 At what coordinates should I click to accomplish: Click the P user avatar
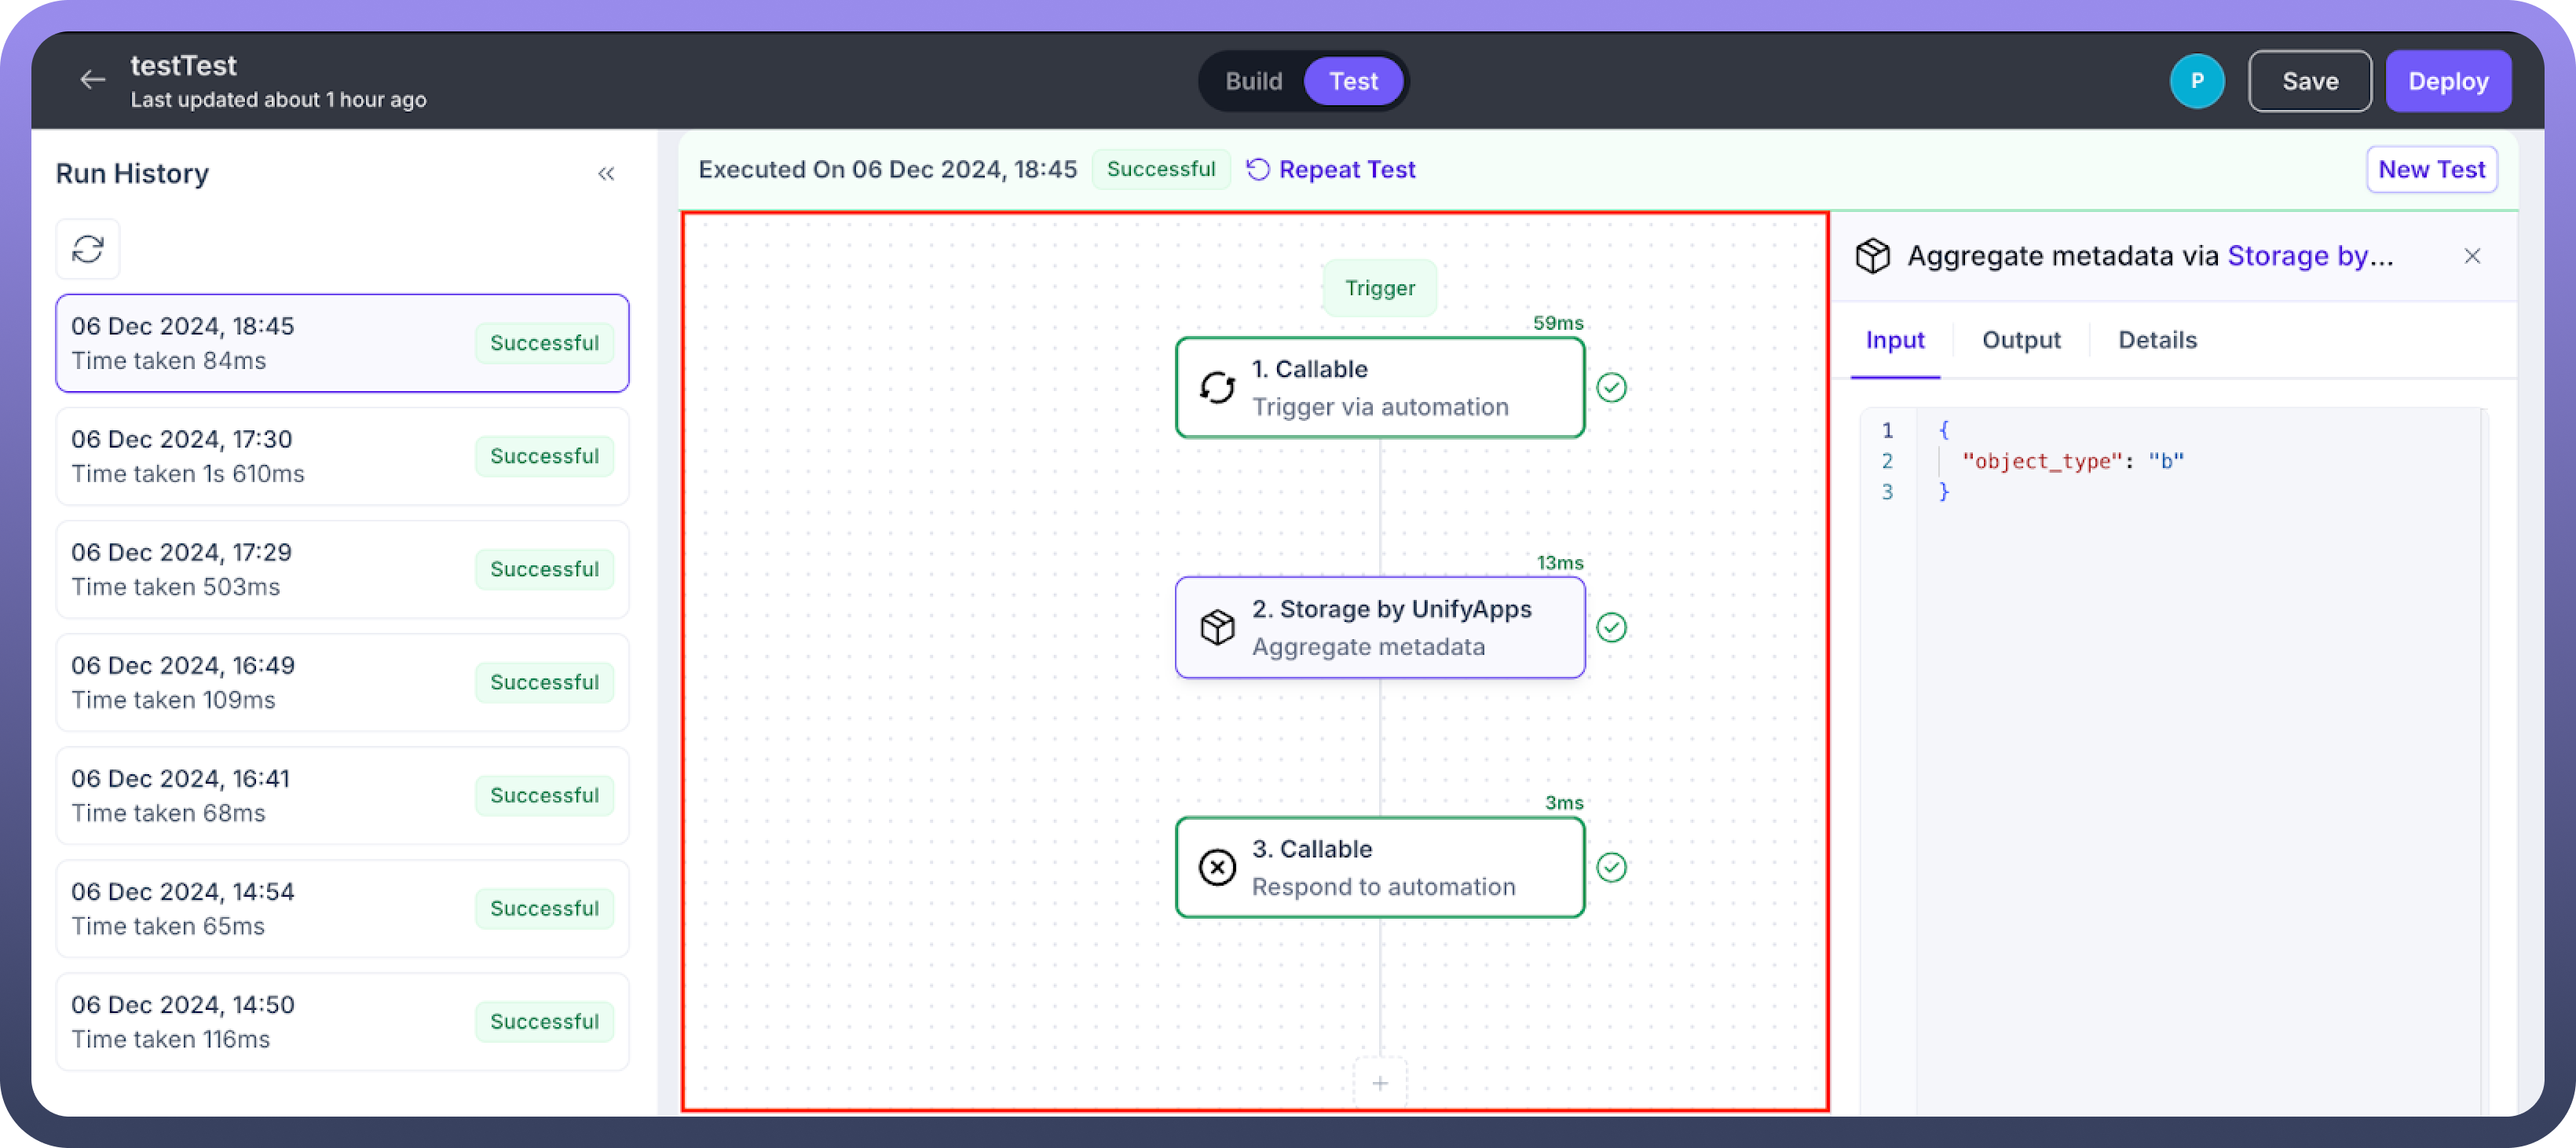[2196, 81]
